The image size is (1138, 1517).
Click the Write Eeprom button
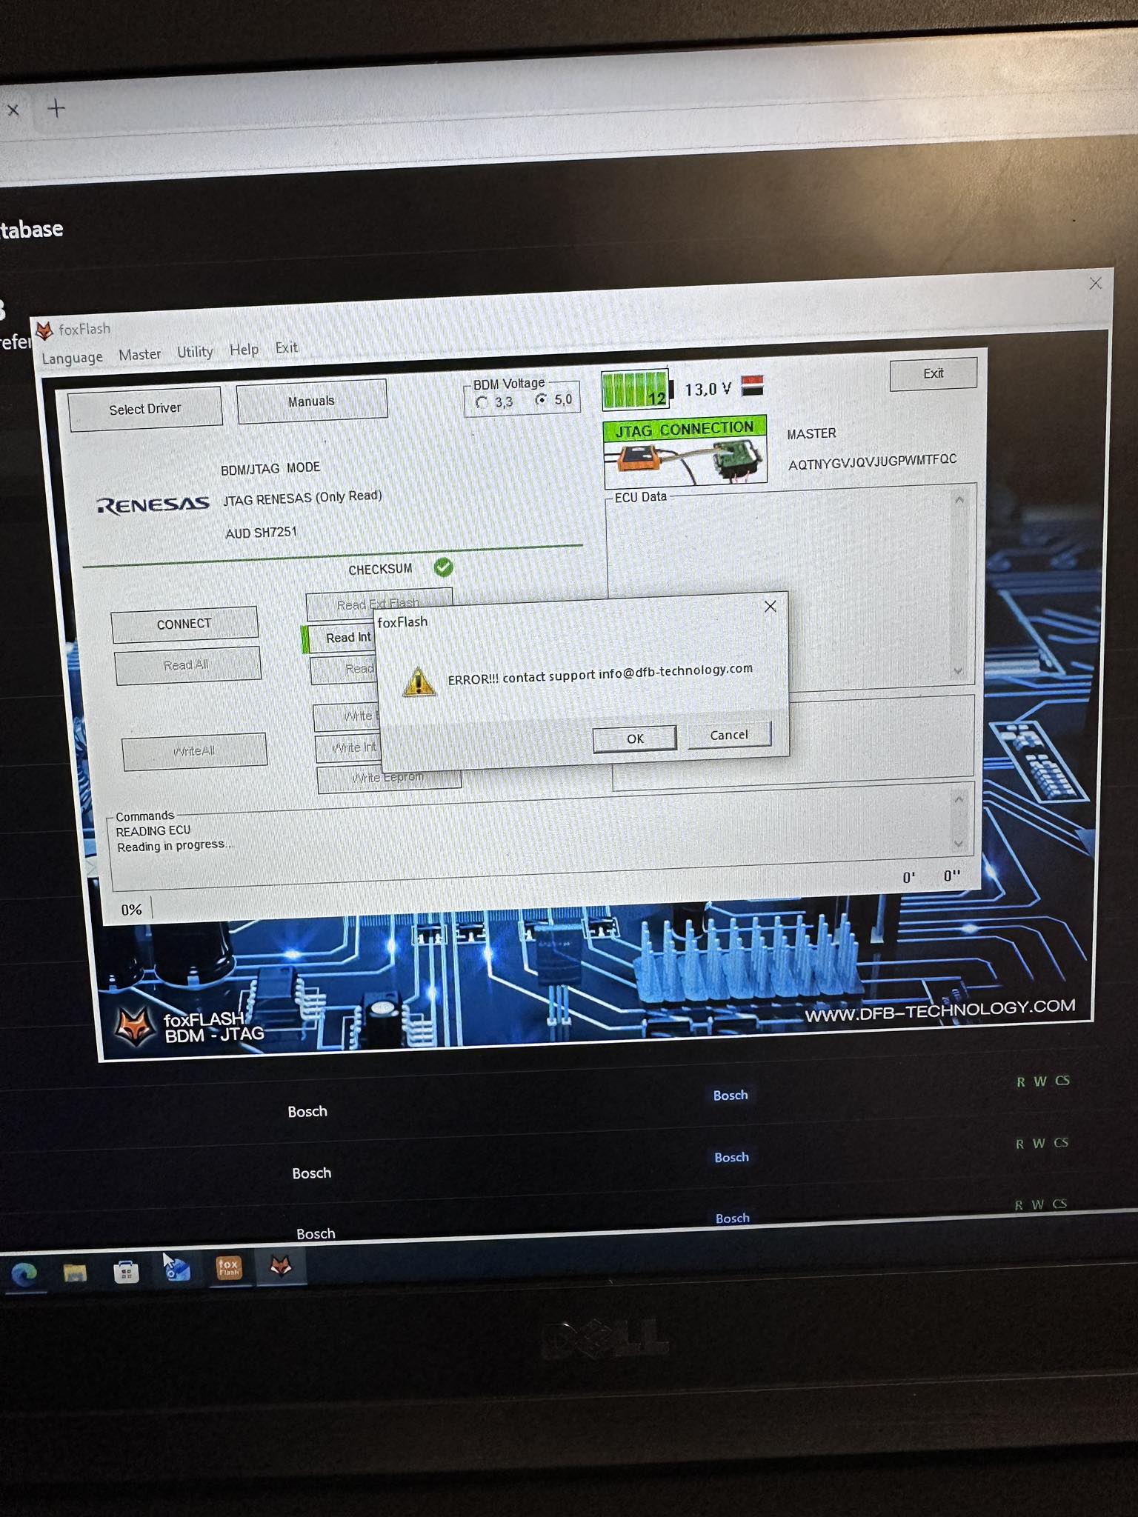coord(389,778)
